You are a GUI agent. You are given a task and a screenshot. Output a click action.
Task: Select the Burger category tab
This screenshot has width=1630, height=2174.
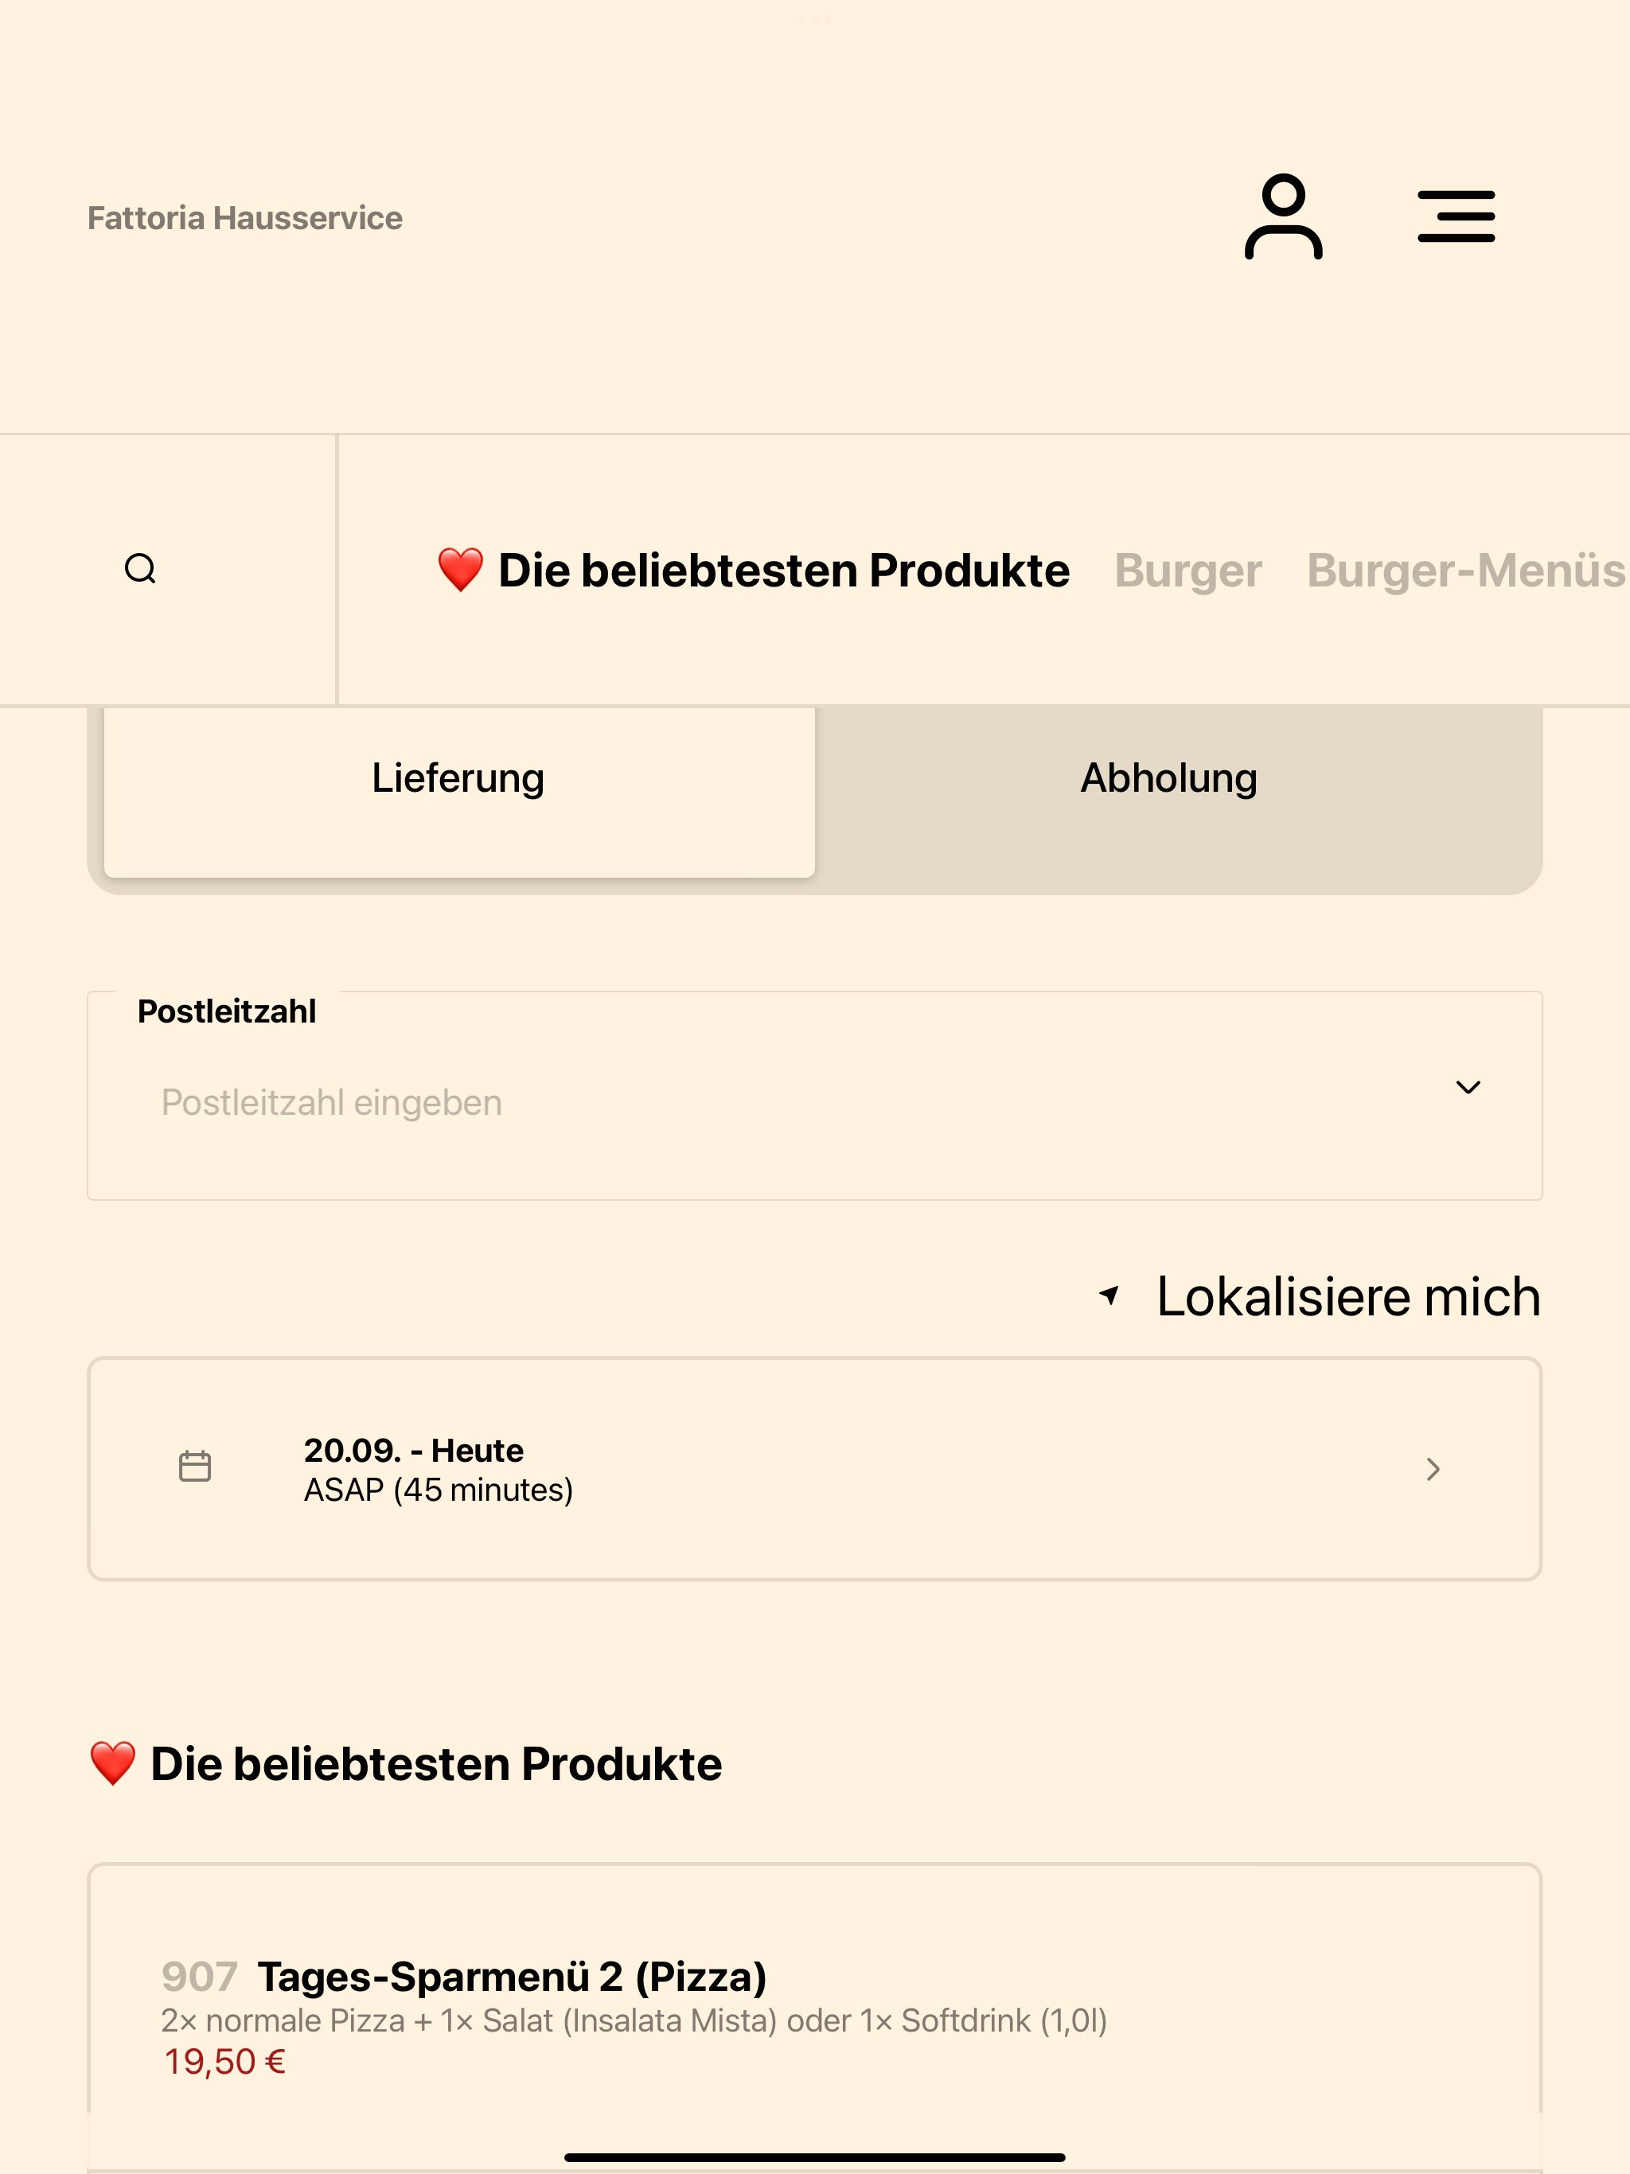click(1187, 571)
